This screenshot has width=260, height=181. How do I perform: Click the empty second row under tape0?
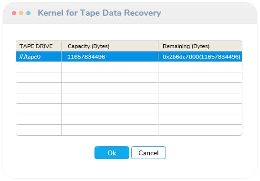click(x=129, y=67)
